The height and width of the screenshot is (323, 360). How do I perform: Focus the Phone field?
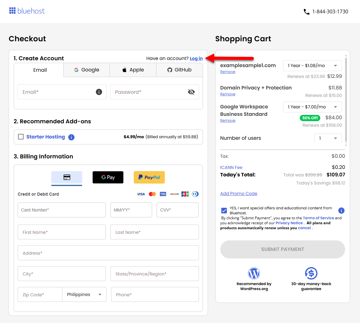pyautogui.click(x=155, y=294)
